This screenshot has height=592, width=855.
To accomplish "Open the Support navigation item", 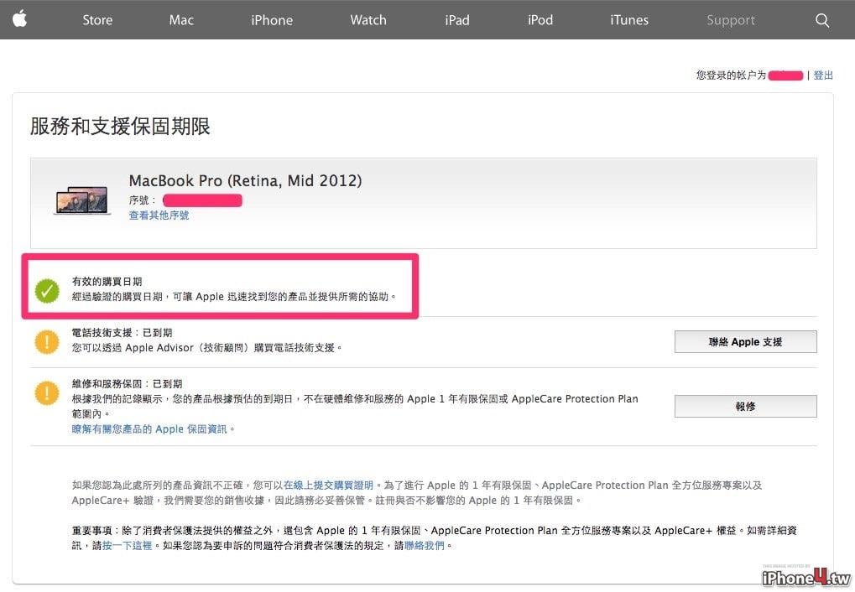I will tap(731, 20).
